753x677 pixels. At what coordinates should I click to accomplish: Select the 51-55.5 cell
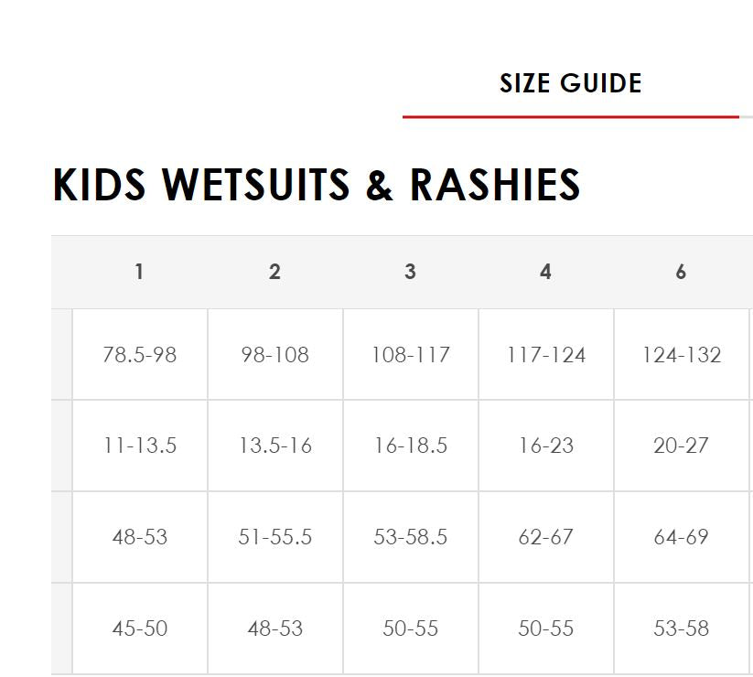tap(275, 537)
